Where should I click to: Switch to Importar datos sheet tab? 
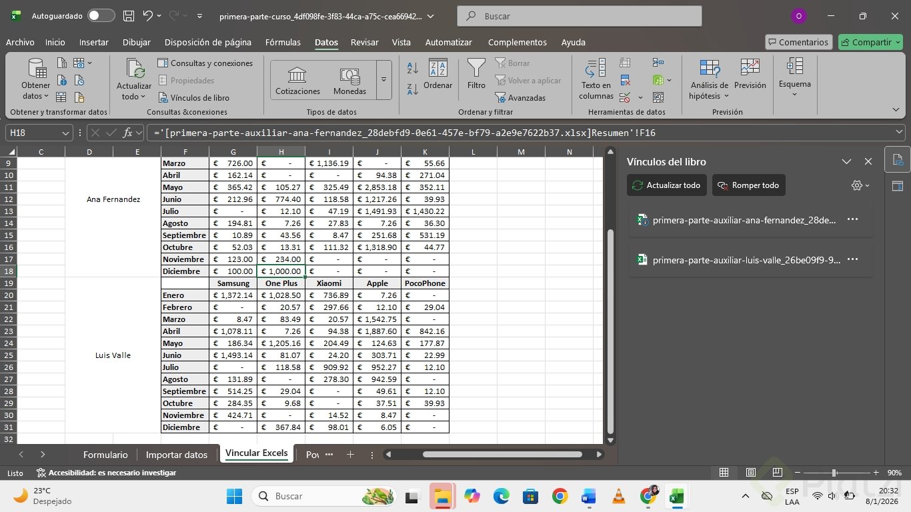tap(177, 455)
